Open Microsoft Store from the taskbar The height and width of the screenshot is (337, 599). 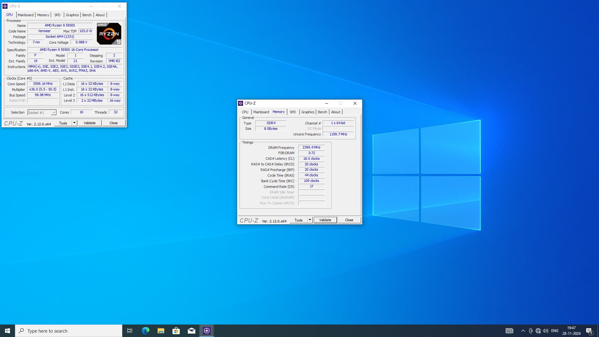176,331
